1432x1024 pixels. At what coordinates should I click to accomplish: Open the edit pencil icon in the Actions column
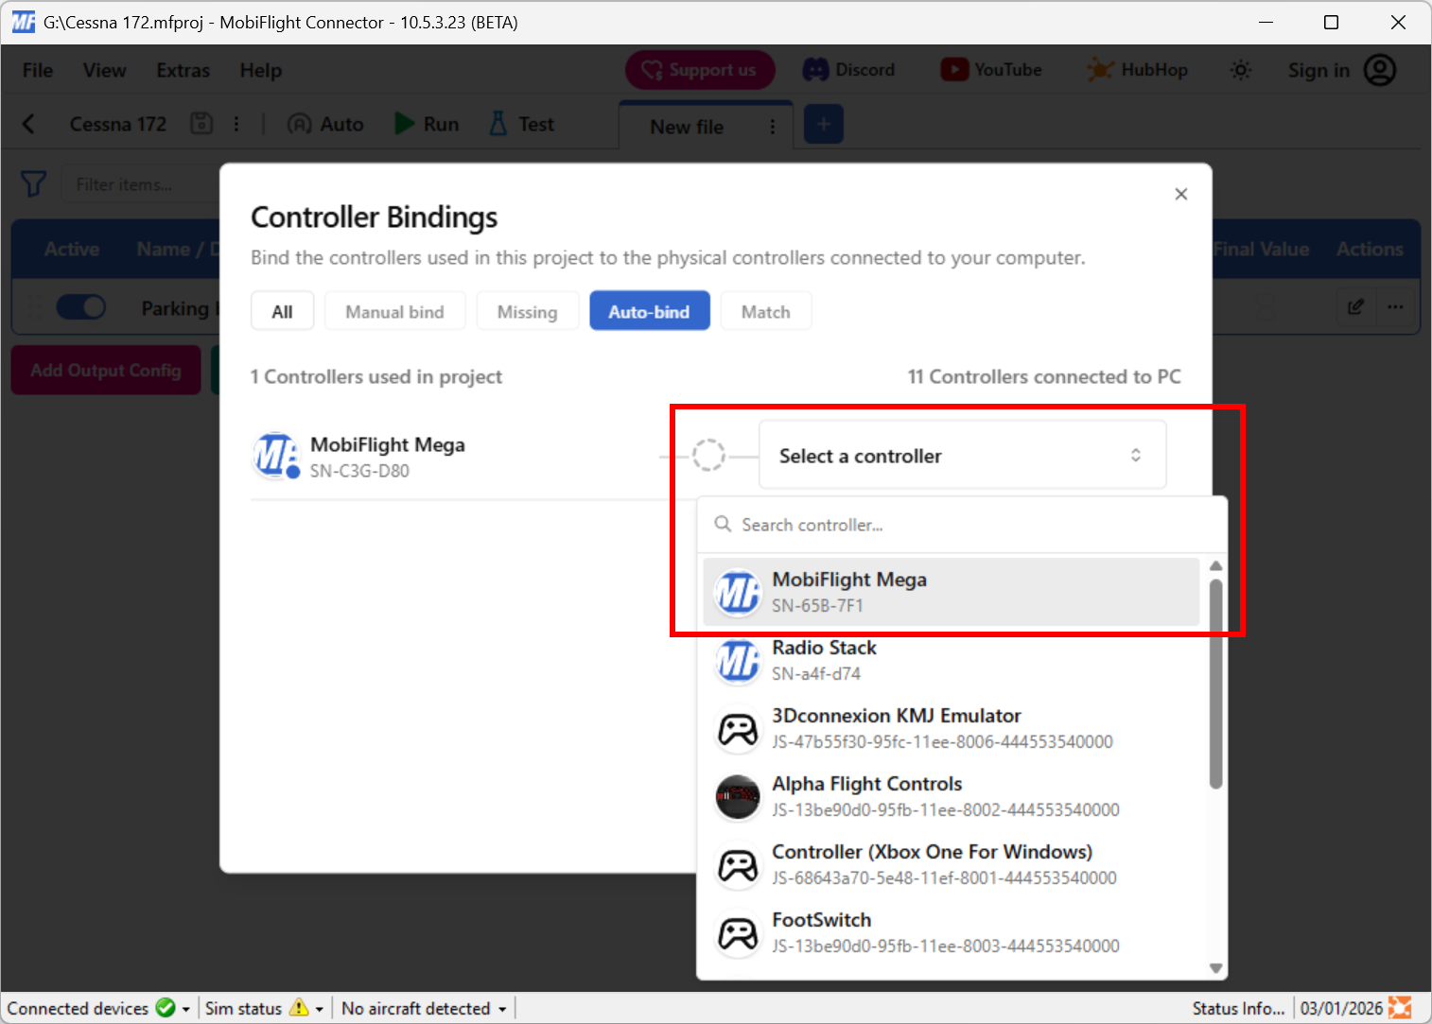click(1355, 306)
